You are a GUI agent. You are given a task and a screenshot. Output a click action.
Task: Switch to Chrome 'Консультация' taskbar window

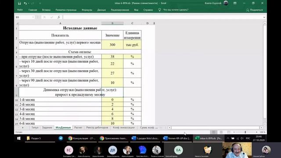pos(82,138)
